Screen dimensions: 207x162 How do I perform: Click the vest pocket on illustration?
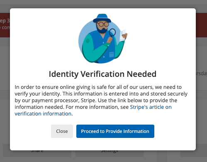(x=112, y=54)
